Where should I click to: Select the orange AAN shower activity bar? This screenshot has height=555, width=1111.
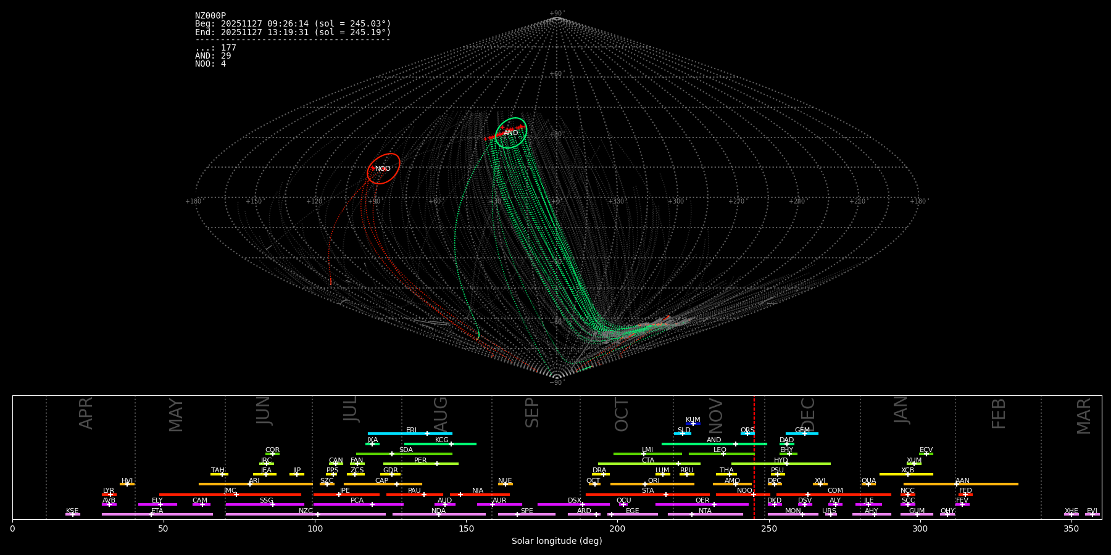[988, 484]
